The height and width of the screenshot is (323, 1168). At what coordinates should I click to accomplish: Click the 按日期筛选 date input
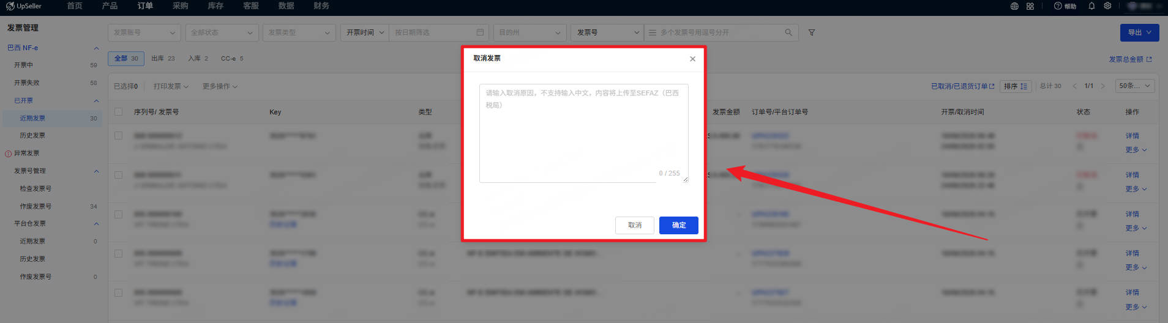pos(438,32)
